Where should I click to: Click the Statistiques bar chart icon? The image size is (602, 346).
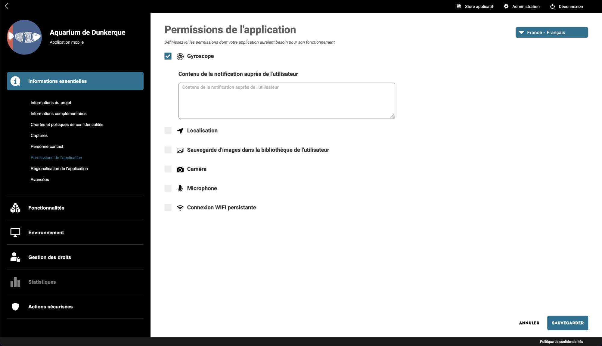[x=15, y=282]
